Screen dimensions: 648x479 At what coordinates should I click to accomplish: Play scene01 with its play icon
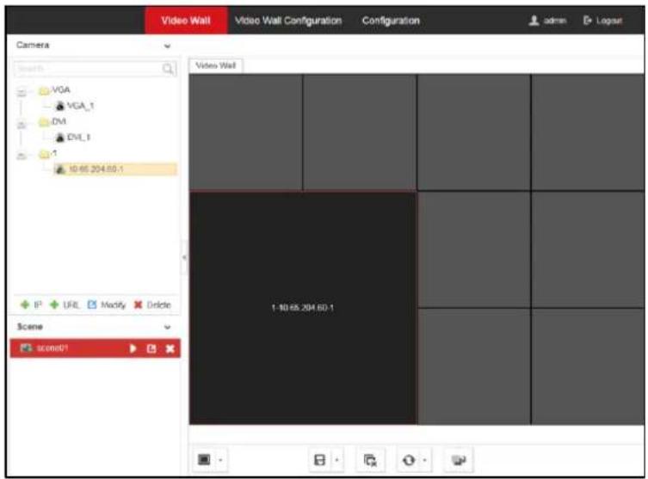point(133,348)
